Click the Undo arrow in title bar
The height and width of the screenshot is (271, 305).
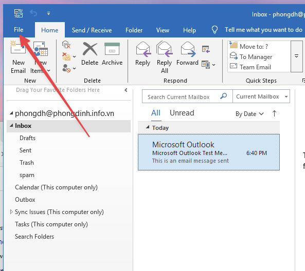[33, 13]
